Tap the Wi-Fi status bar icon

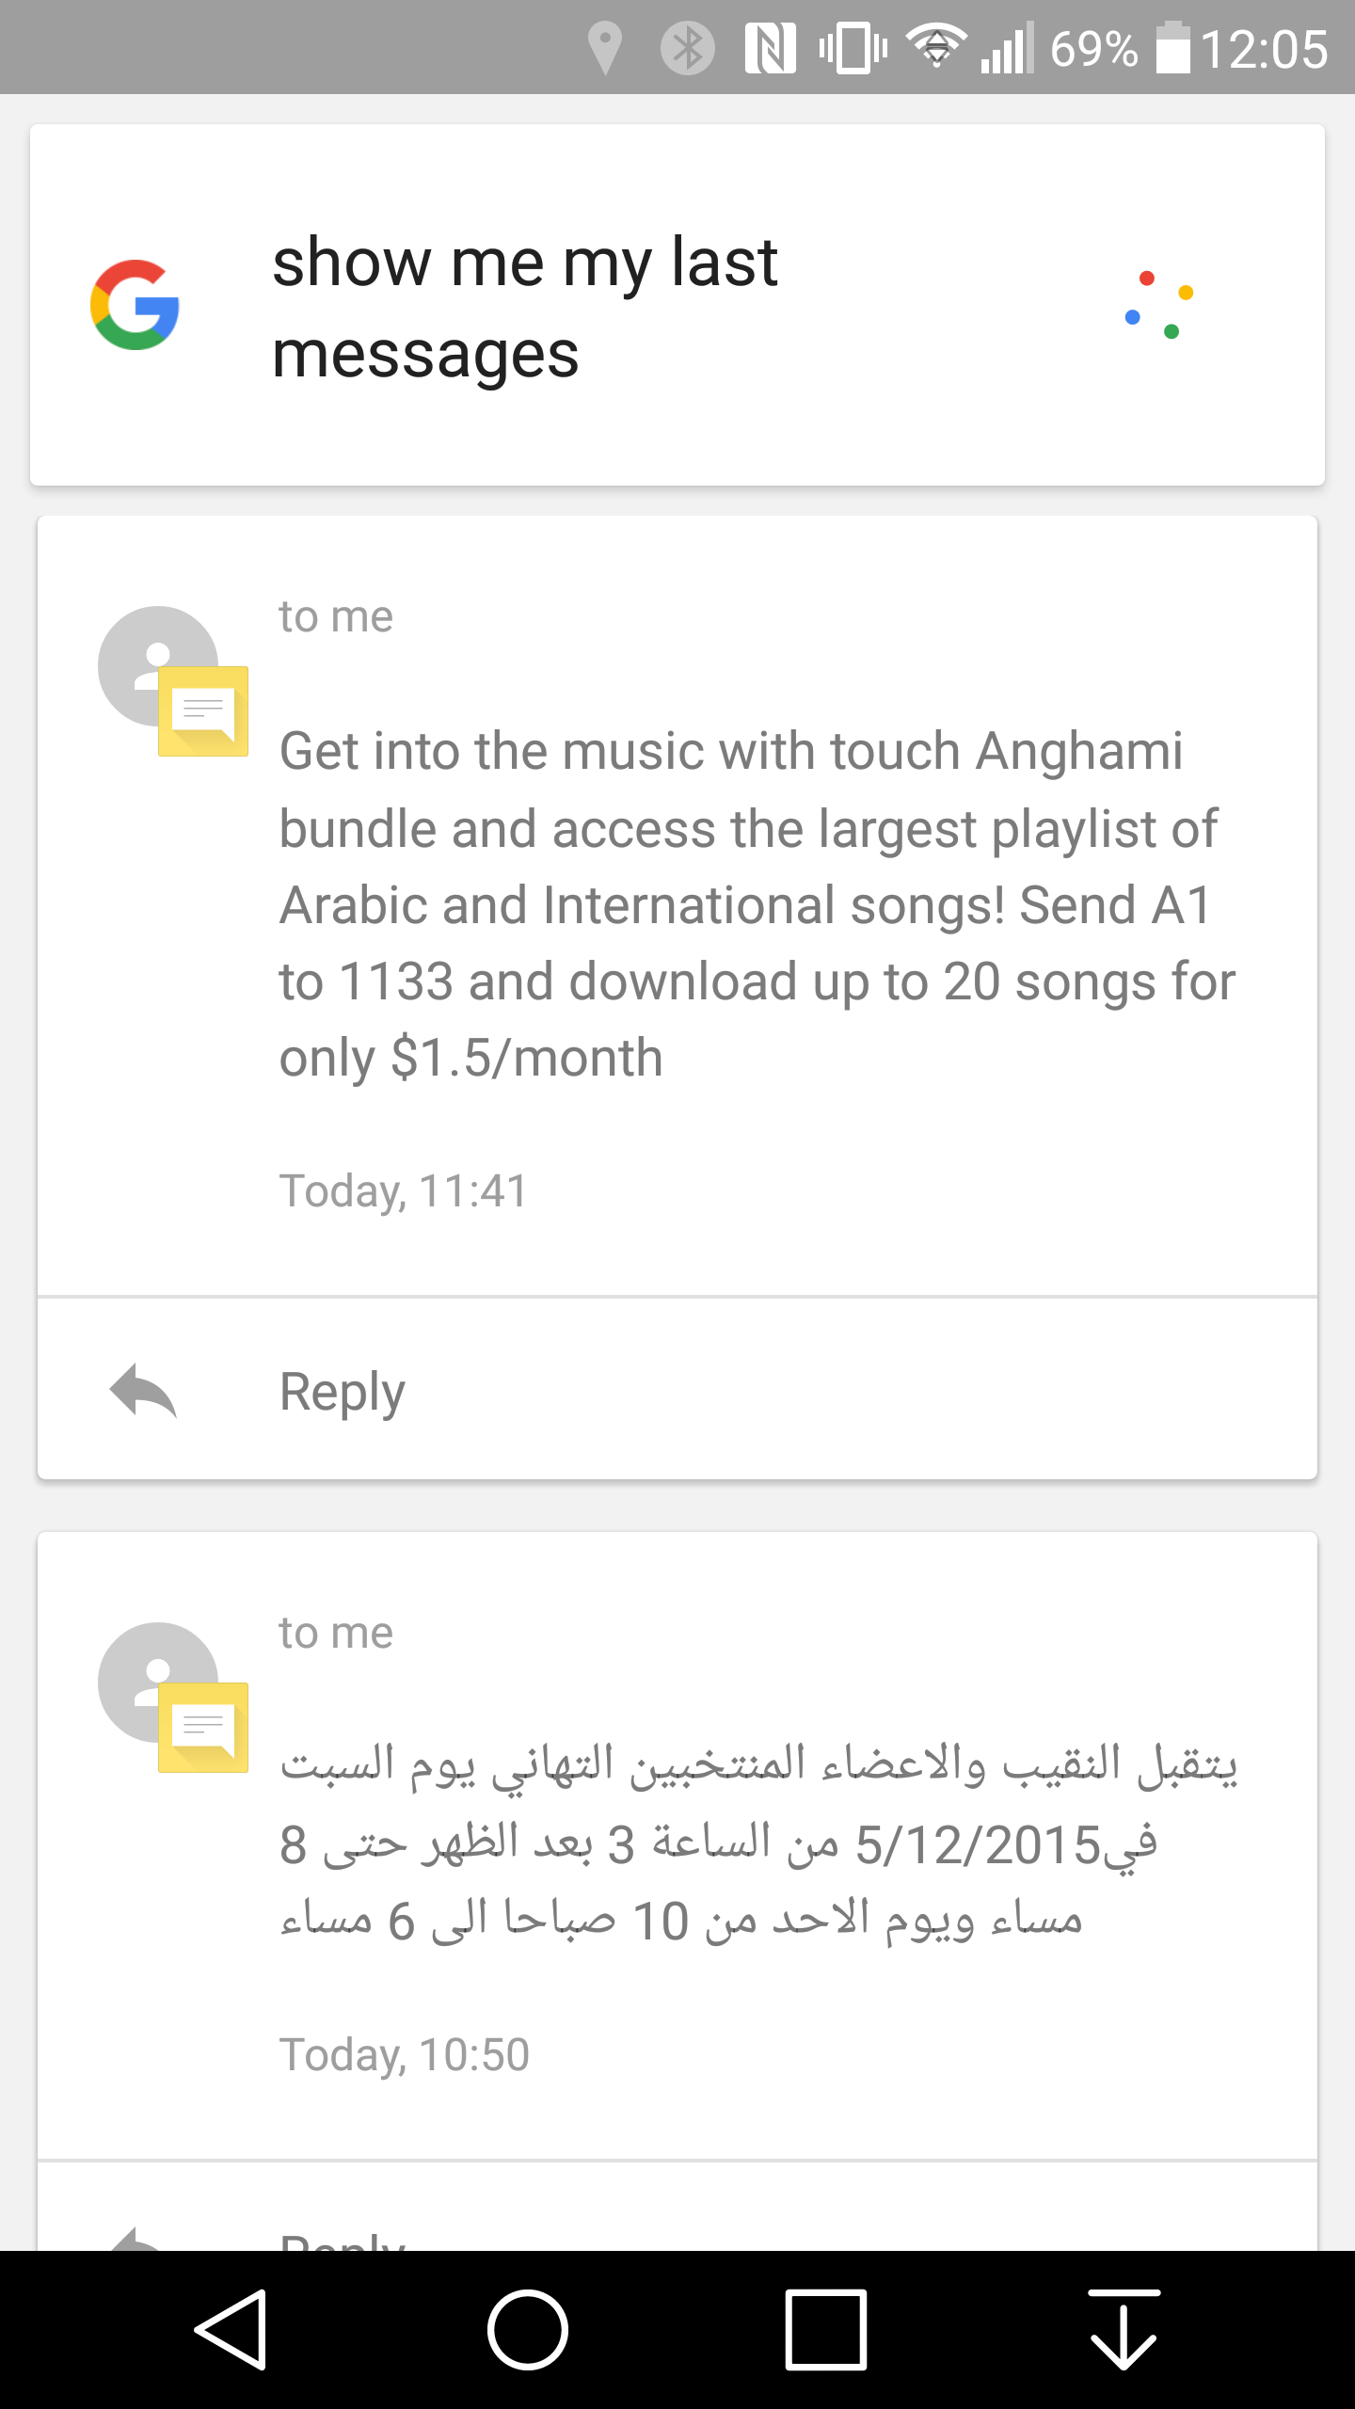[x=935, y=48]
